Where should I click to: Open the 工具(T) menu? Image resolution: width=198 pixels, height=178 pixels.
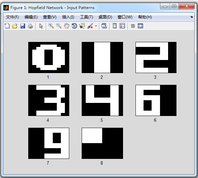[86, 17]
